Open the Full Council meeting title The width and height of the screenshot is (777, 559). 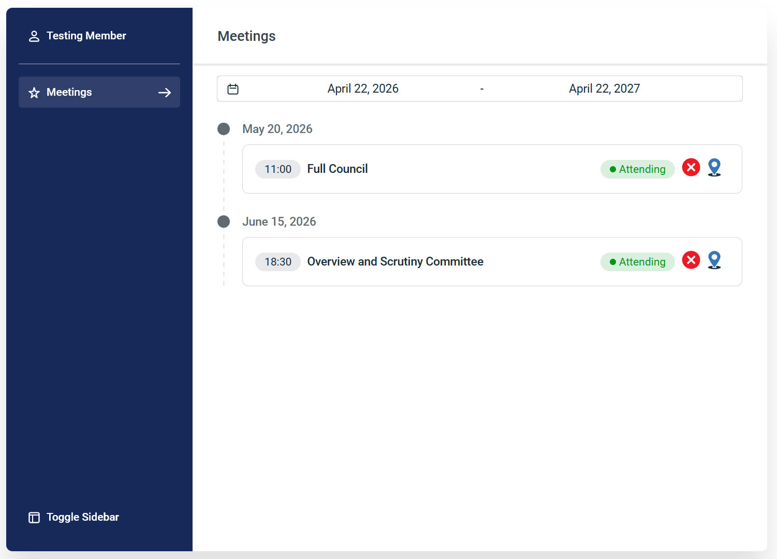pos(338,169)
